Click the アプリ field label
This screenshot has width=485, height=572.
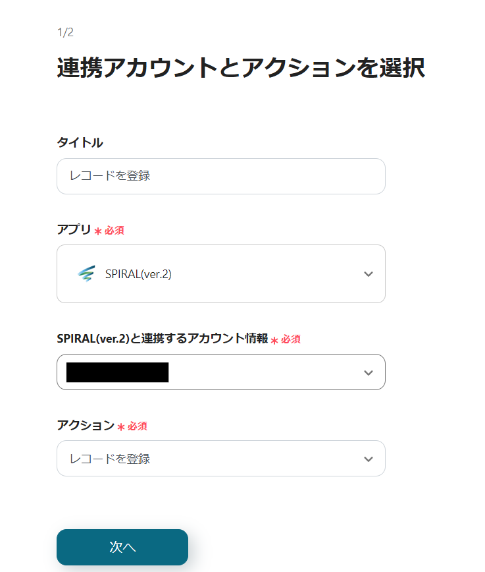74,230
